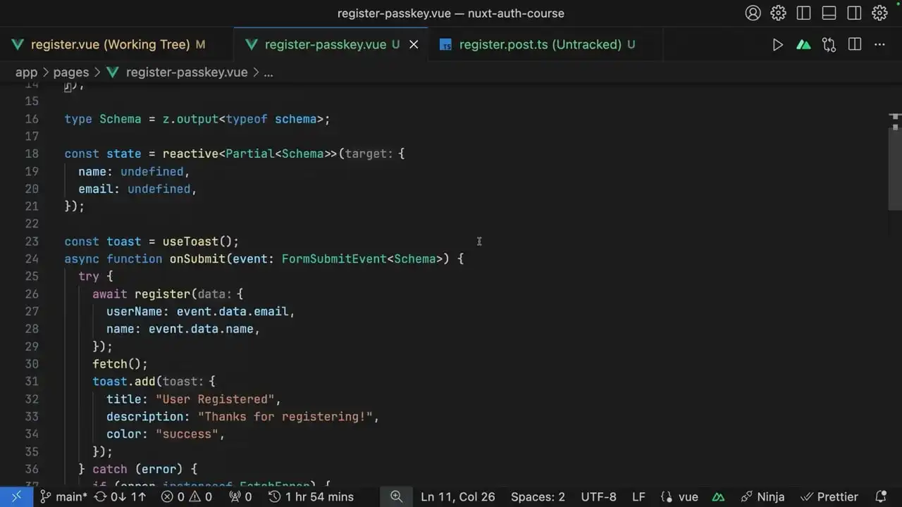Viewport: 902px width, 507px height.
Task: Change indentation via 'Spaces: 2'
Action: pos(538,496)
